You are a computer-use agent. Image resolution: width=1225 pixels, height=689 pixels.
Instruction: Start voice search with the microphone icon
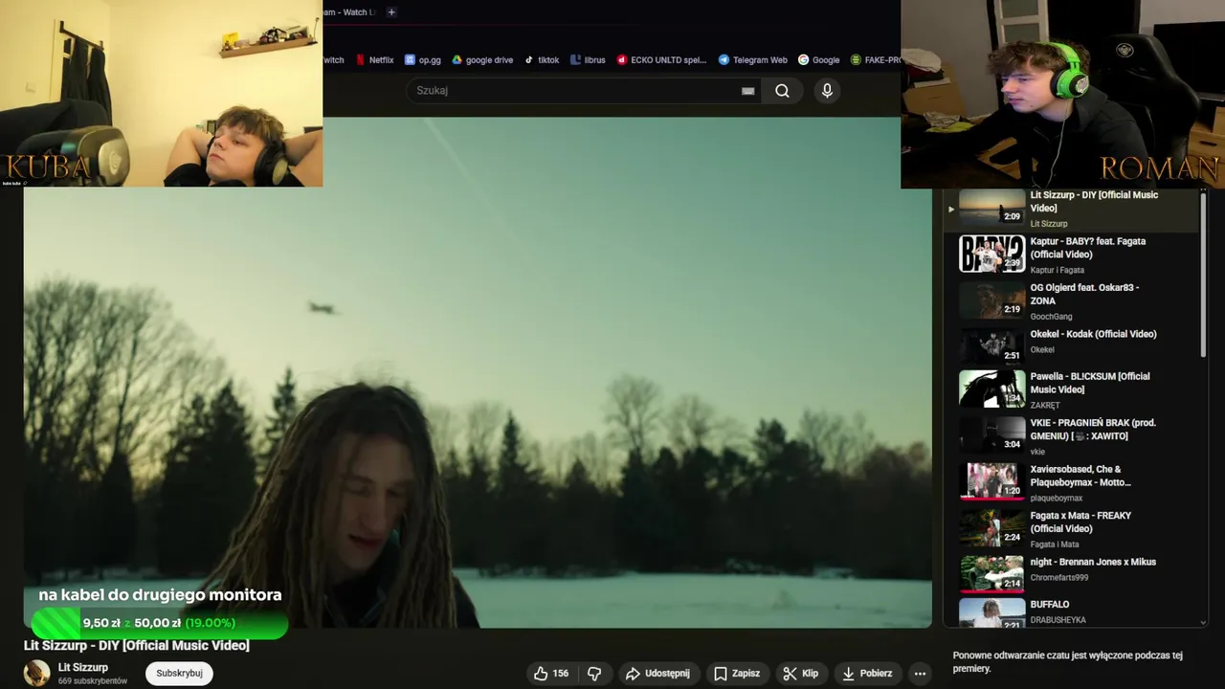[827, 91]
